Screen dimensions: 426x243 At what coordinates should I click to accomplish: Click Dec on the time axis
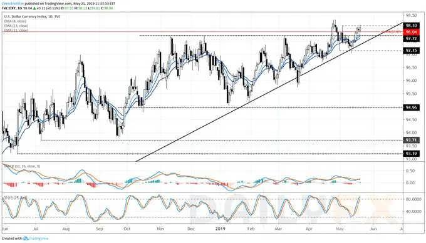[x=191, y=229]
